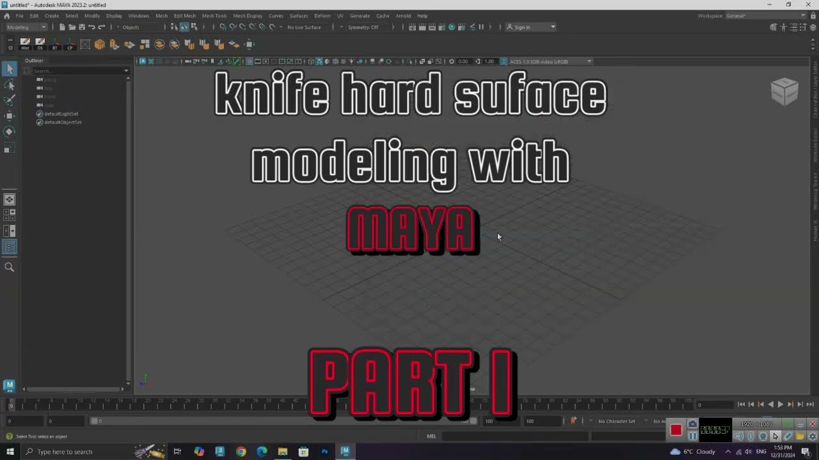Select the arrow Select tool in toolbox
This screenshot has height=460, width=819.
coord(9,69)
